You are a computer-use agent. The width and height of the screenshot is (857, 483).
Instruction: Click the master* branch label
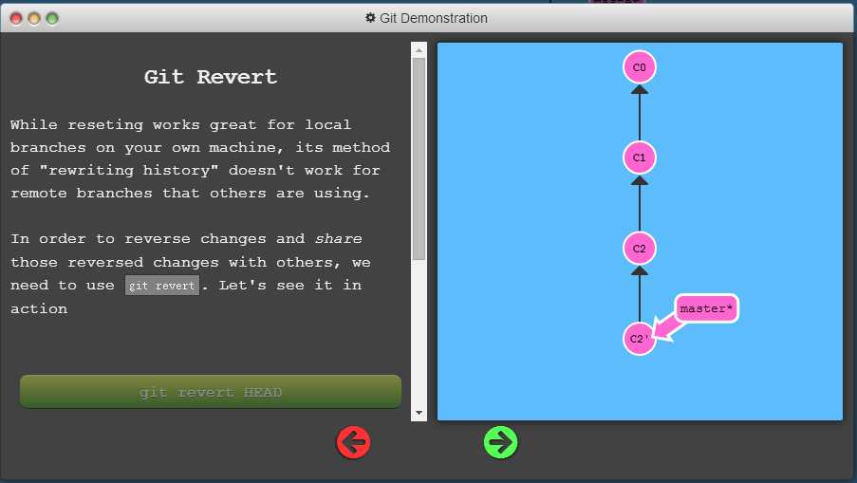(x=706, y=308)
